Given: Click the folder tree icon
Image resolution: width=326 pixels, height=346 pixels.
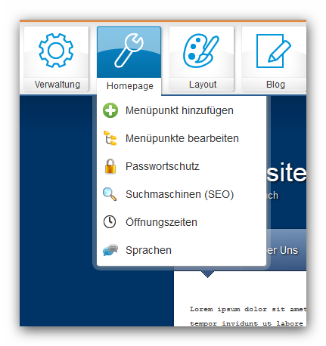Looking at the screenshot, I should pos(110,138).
